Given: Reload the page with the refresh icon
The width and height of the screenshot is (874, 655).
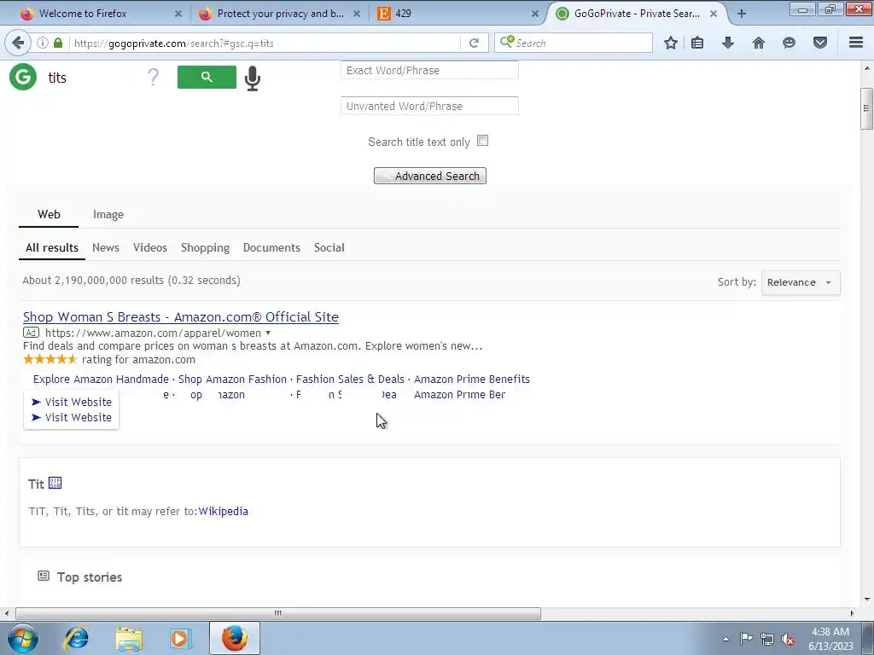Looking at the screenshot, I should pos(475,43).
